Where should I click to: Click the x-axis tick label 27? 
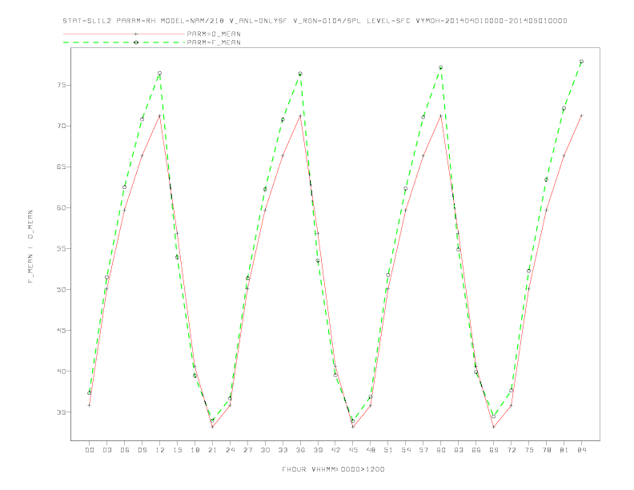coord(247,450)
